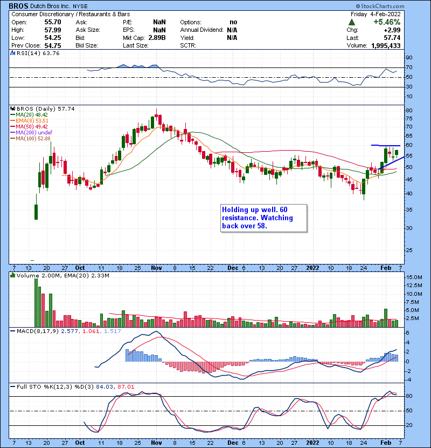
Task: Click the 'Holding up well' annotation box
Action: pyautogui.click(x=264, y=218)
